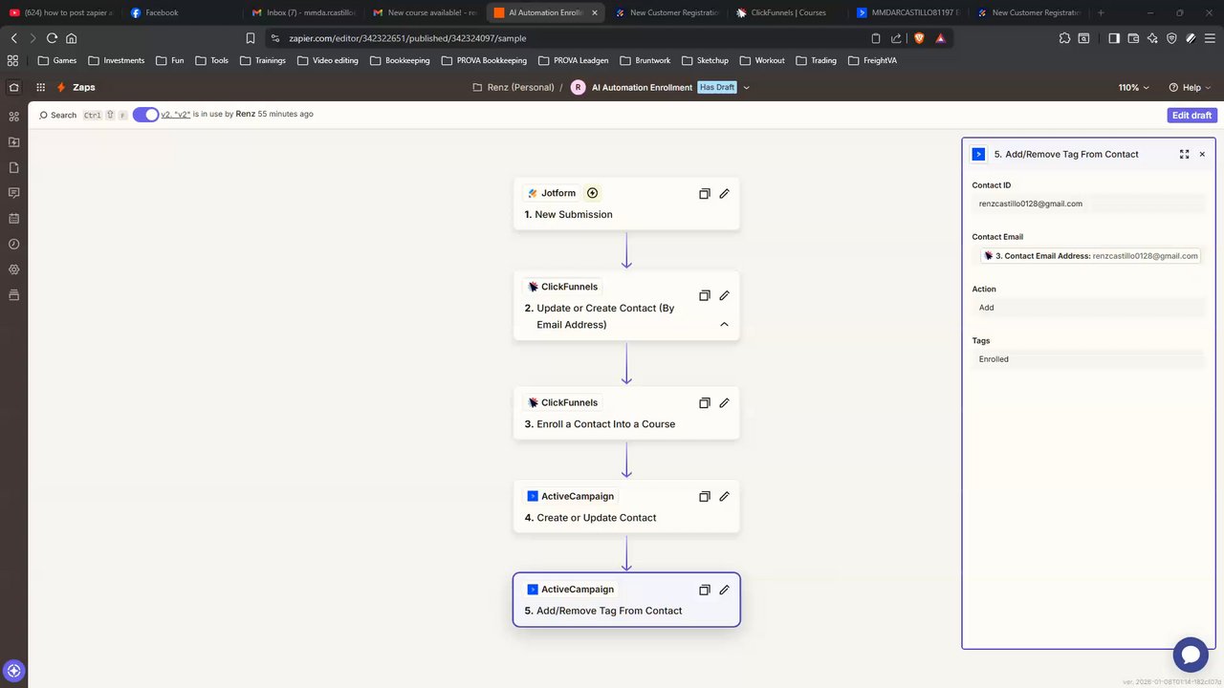Click the browser address bar URL
1224x688 pixels.
(x=407, y=38)
